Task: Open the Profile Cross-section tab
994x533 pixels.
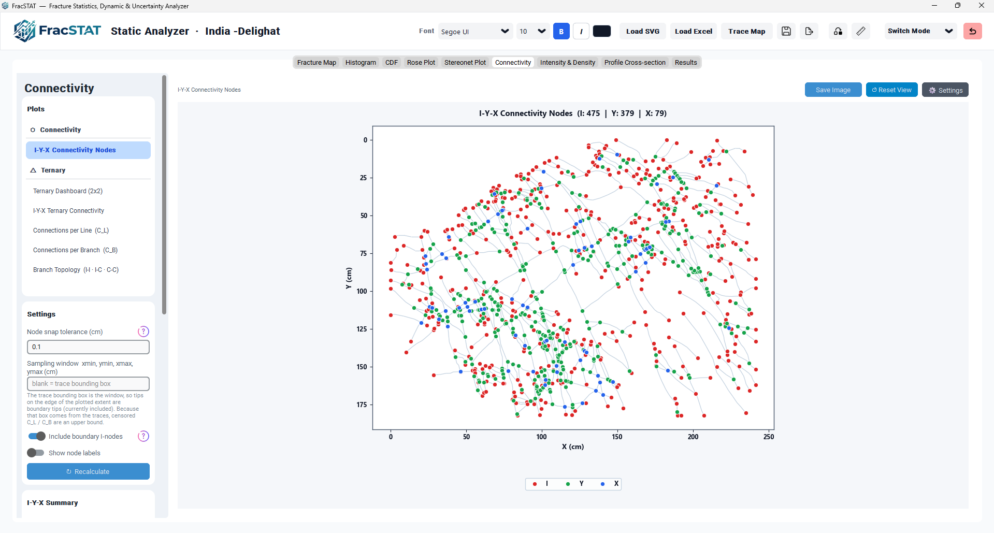Action: point(635,63)
